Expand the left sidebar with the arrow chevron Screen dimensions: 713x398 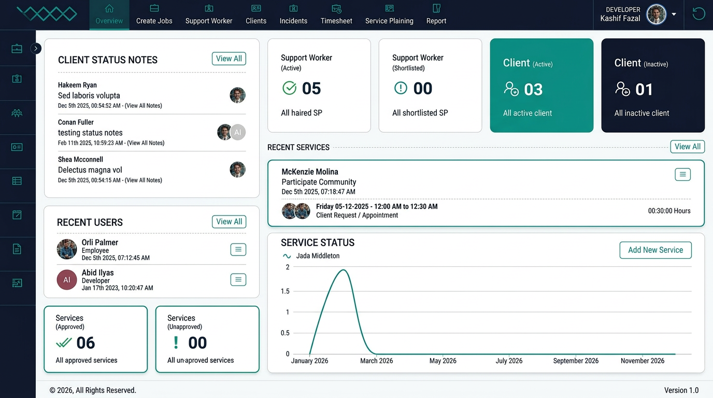click(x=36, y=49)
